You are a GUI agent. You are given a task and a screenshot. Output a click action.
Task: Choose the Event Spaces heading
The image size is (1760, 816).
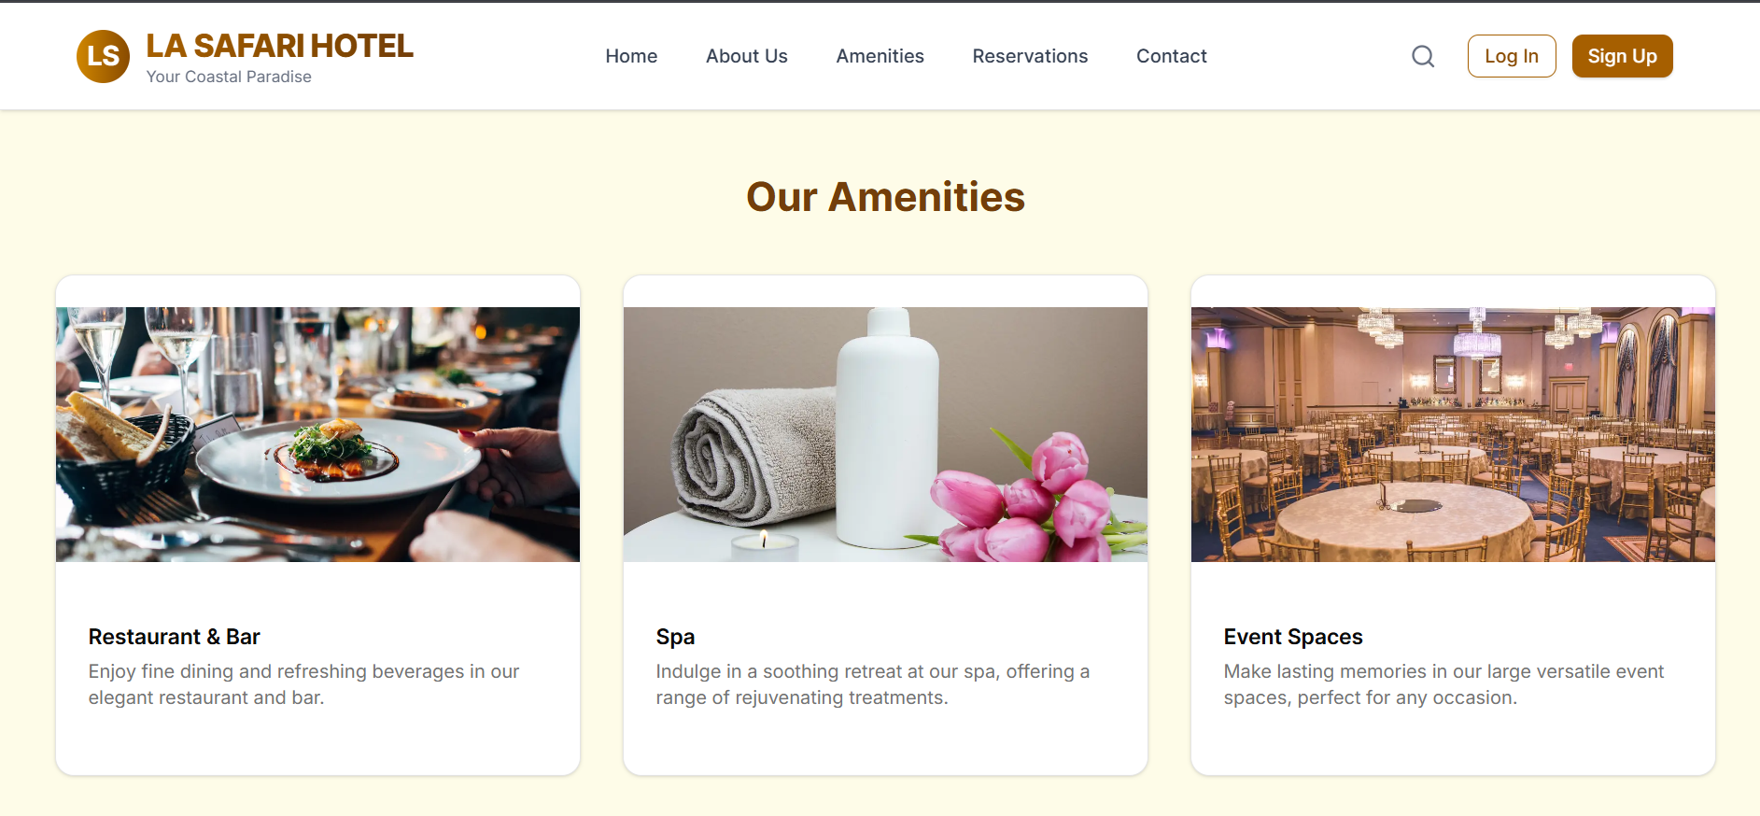1292,637
